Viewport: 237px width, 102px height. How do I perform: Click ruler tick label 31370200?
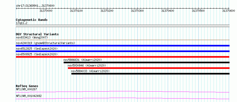(x=107, y=11)
